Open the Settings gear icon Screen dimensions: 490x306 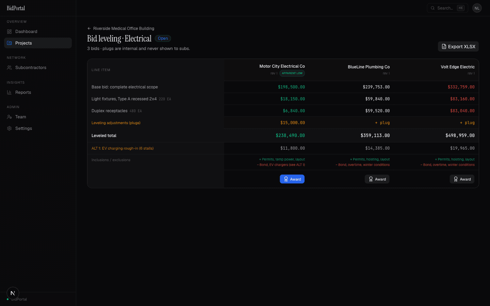point(10,129)
